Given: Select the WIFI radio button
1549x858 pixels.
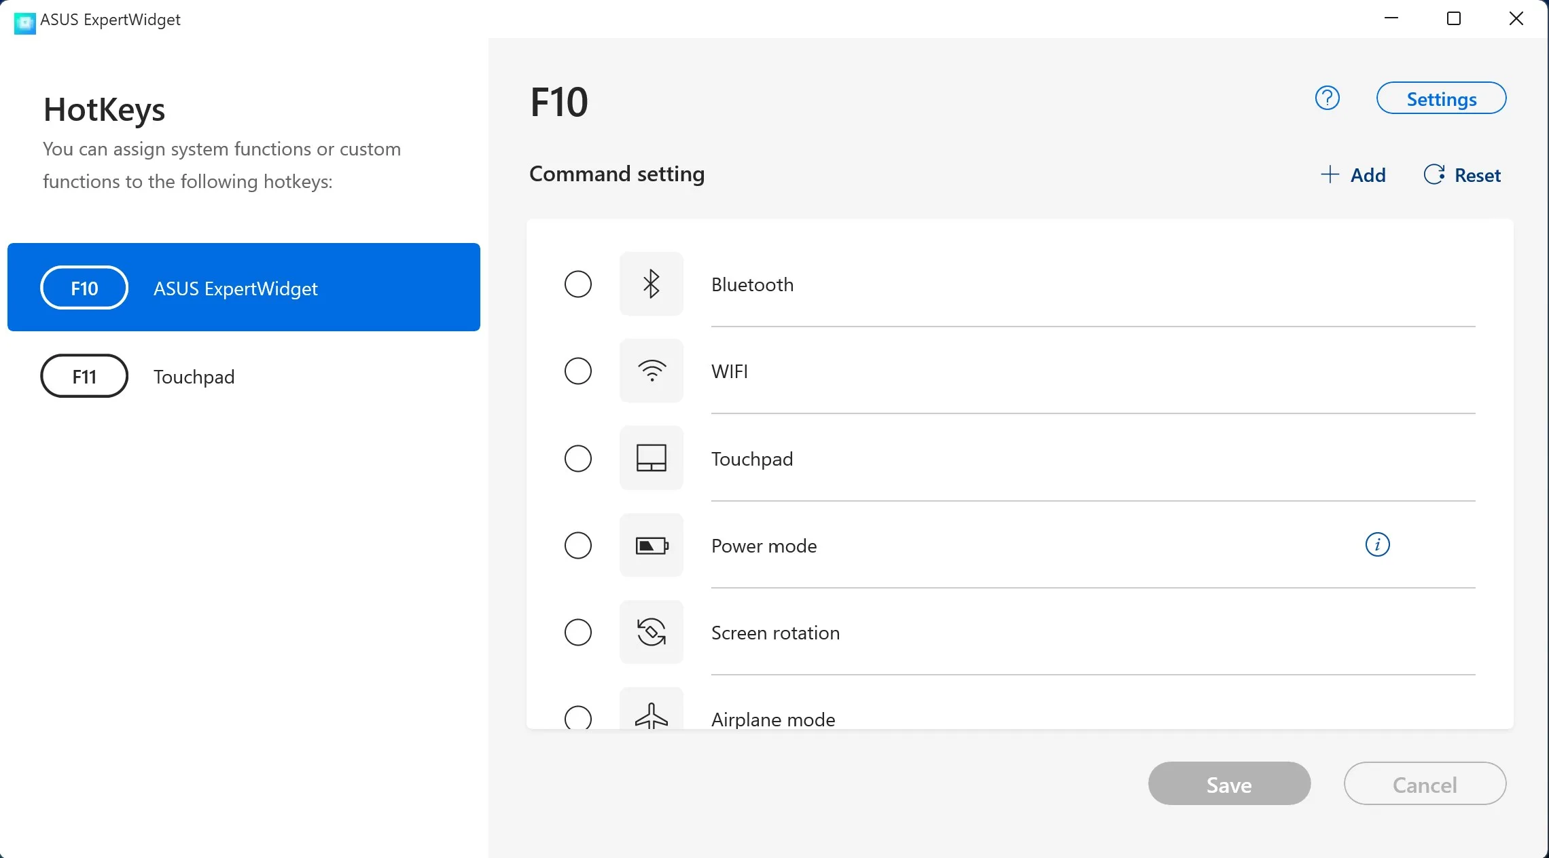Looking at the screenshot, I should point(578,371).
